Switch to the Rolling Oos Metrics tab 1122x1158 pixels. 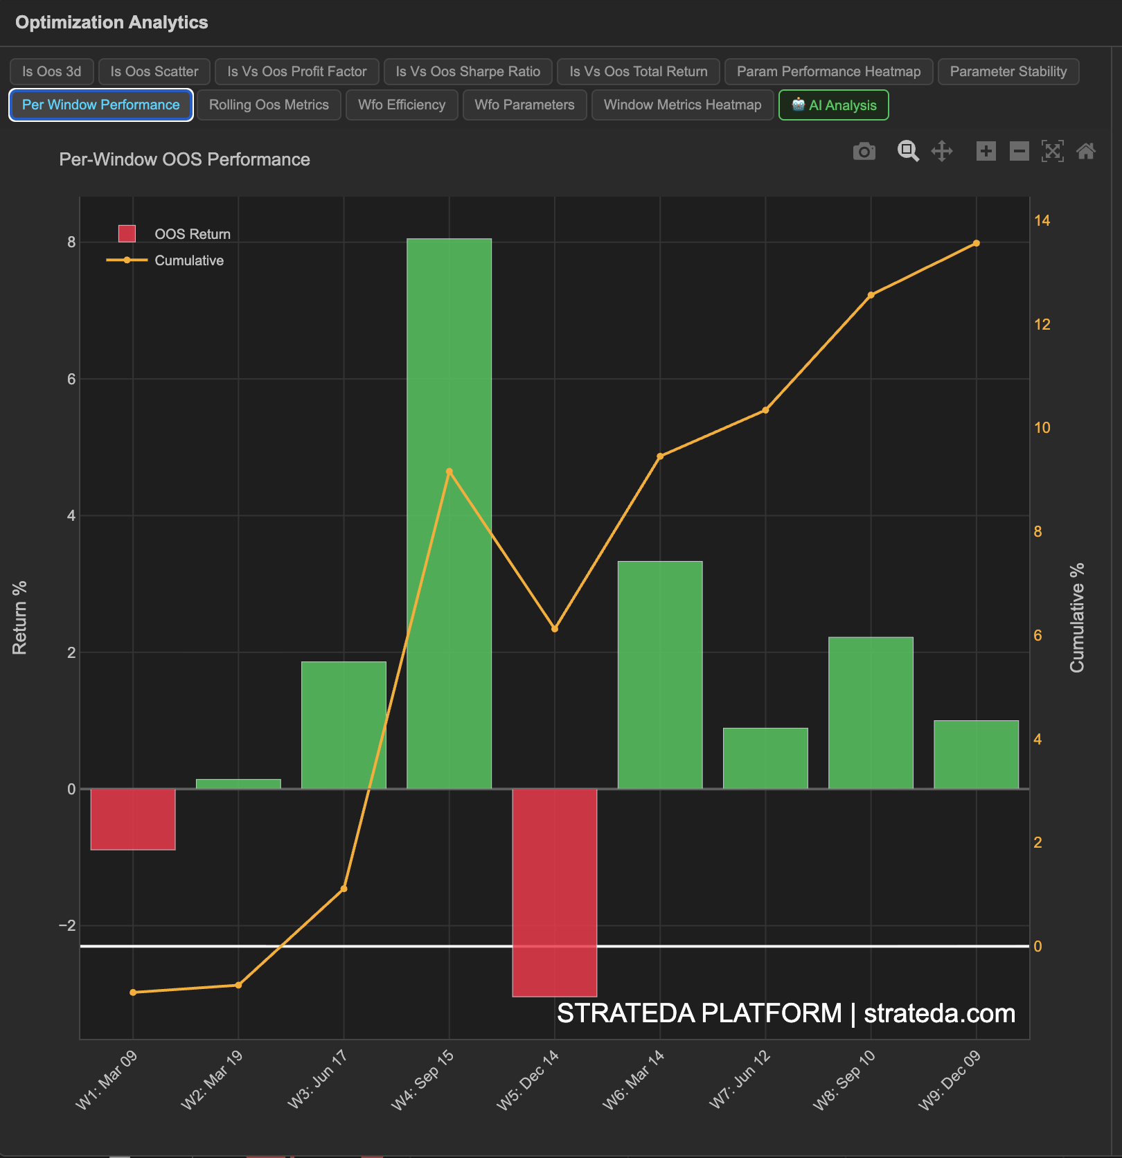[x=268, y=105]
